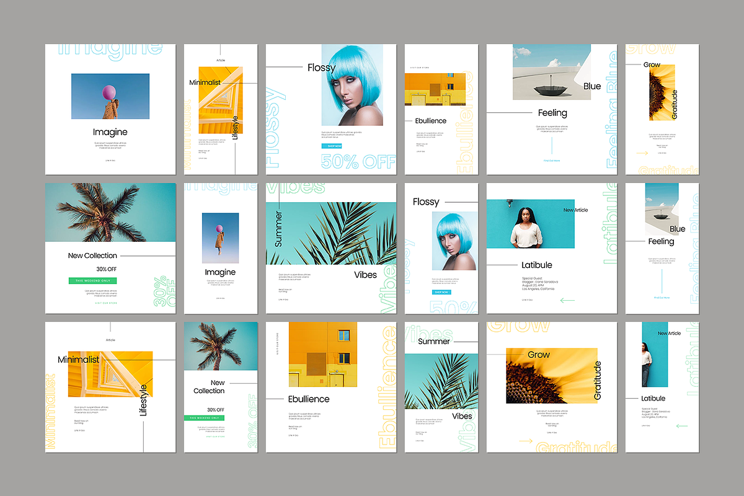Screen dimensions: 744x496
Task: Select the palm leaf photo on square Summer Vibes card
Action: tap(331, 234)
